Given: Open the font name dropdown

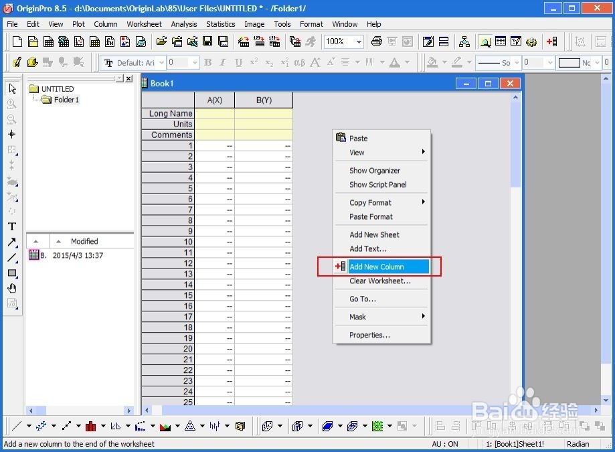Looking at the screenshot, I should click(x=161, y=62).
